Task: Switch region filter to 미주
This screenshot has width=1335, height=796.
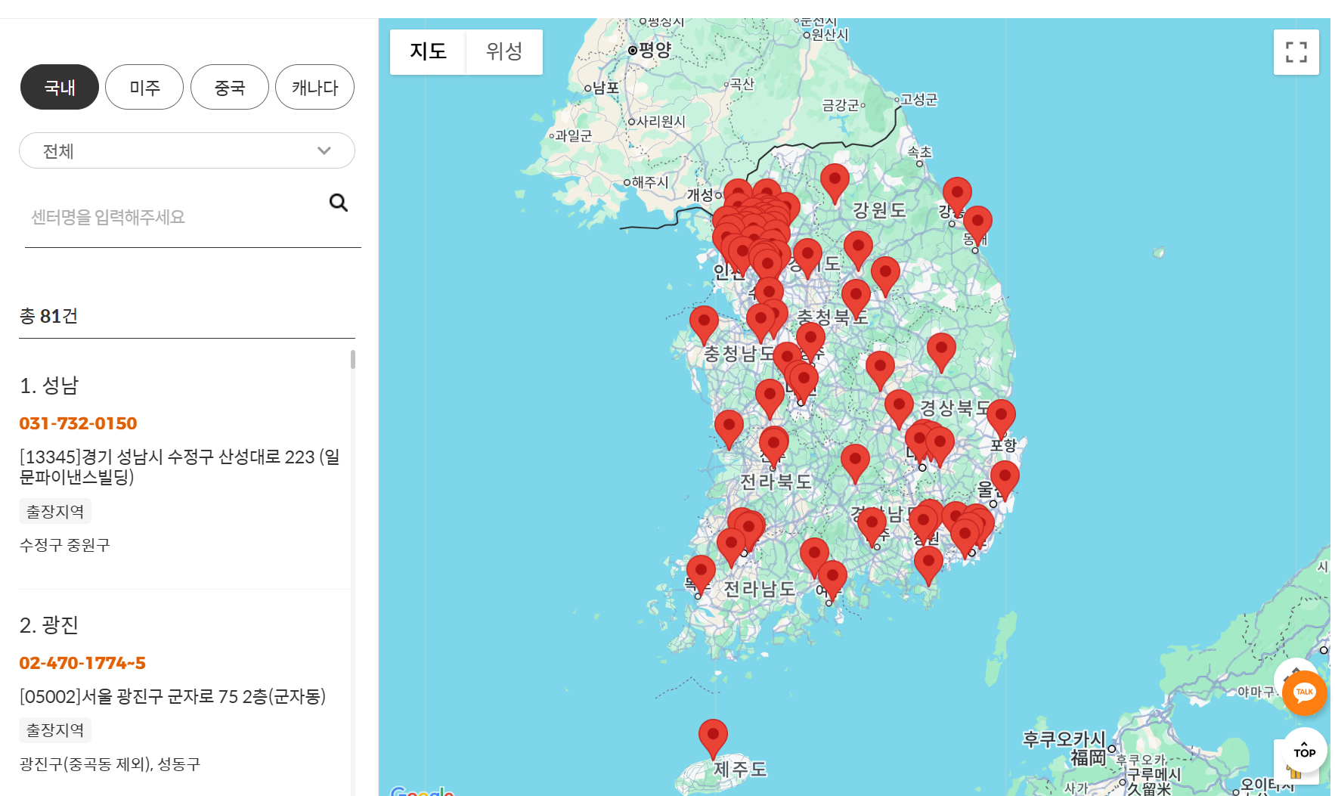Action: [x=144, y=88]
